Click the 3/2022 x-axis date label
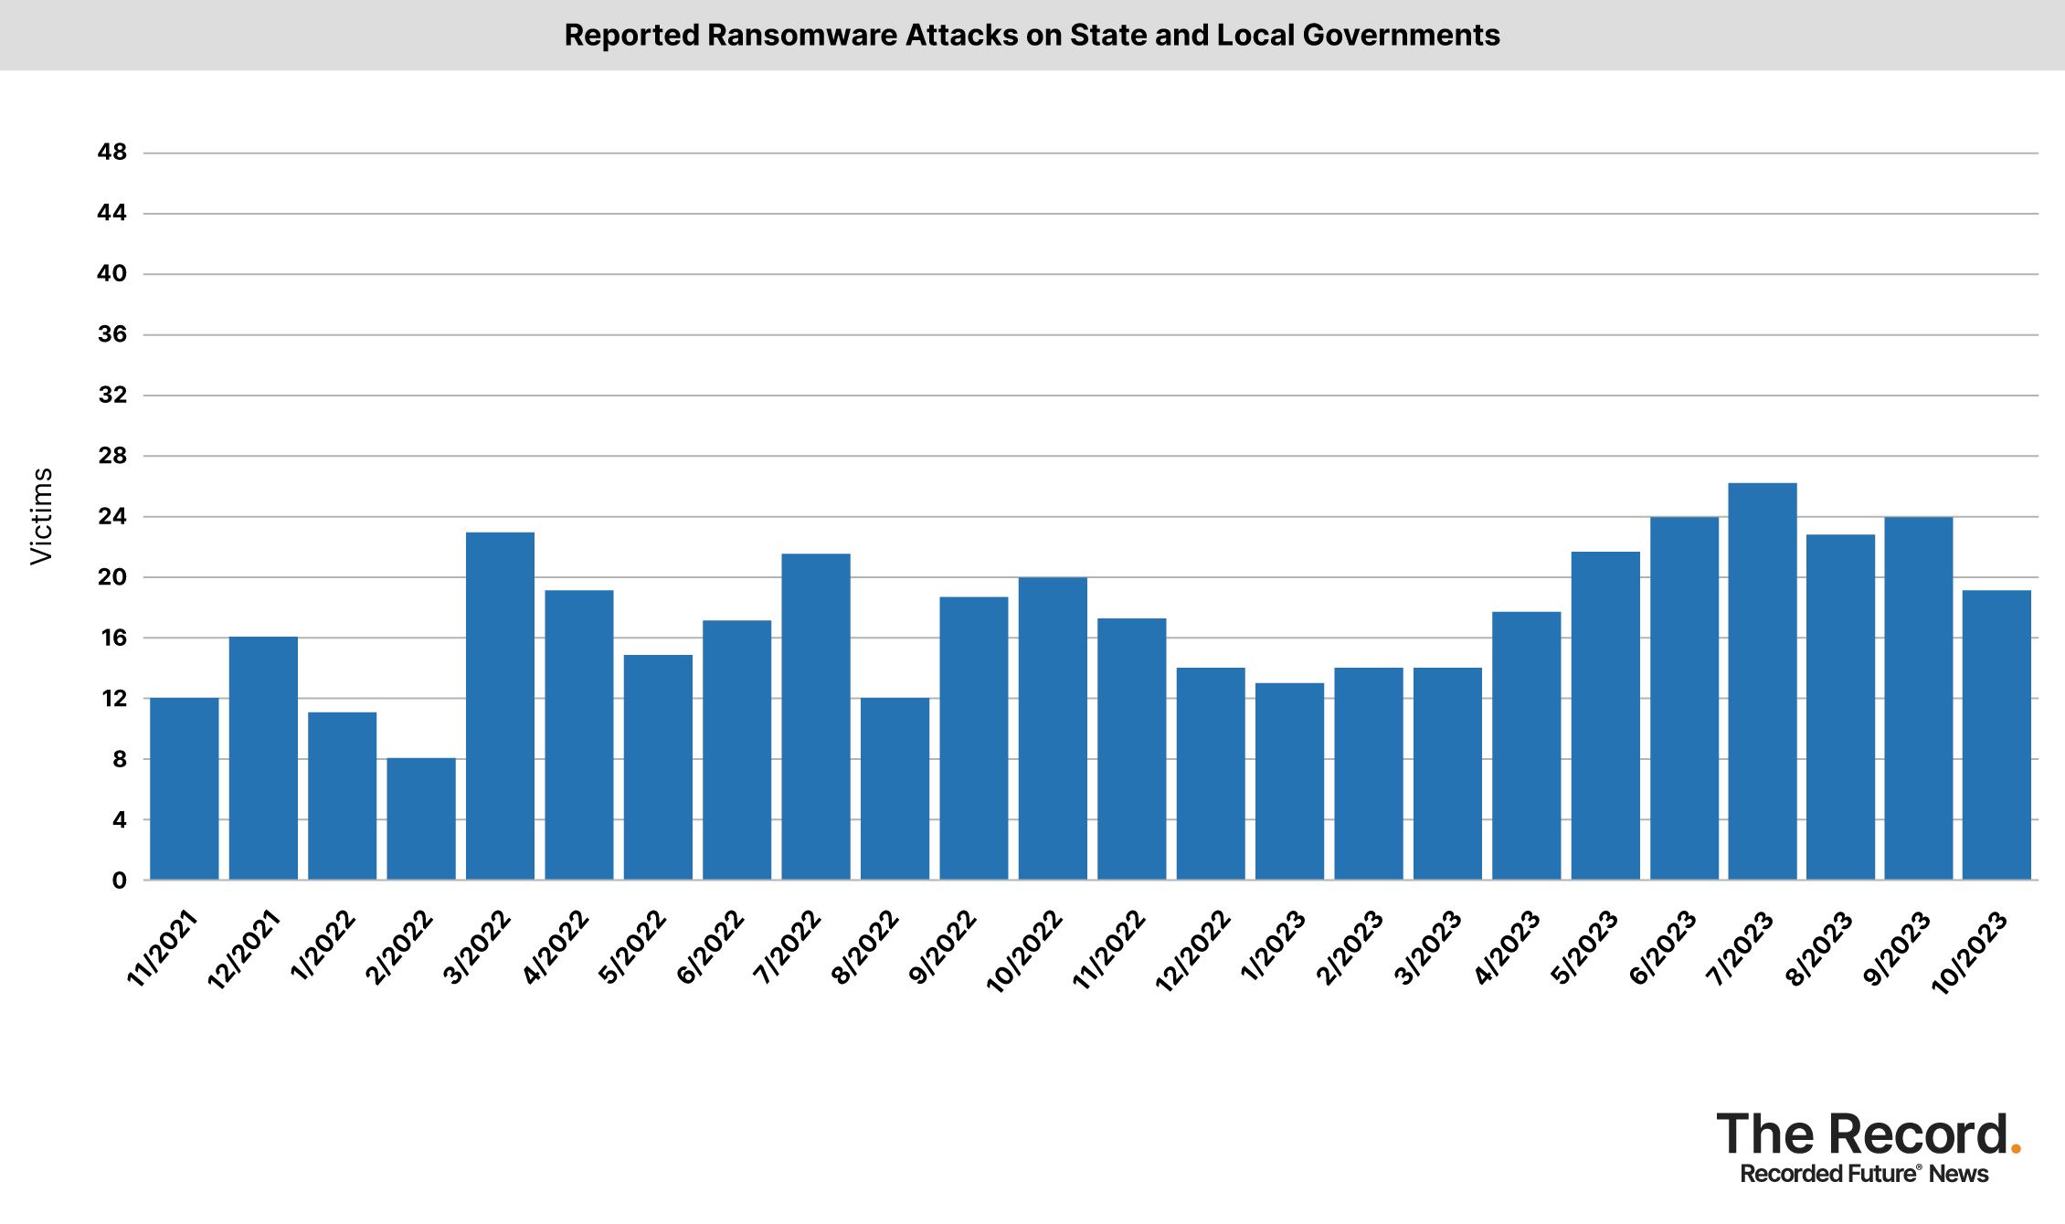The image size is (2065, 1224). point(476,948)
